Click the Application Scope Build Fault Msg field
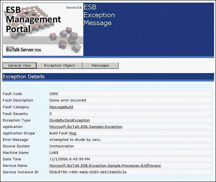 click(x=131, y=133)
